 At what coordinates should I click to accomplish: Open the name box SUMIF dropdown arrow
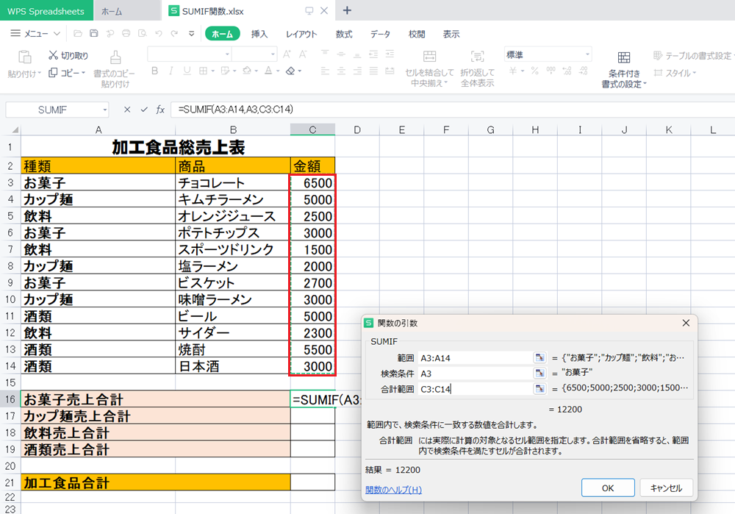coord(105,110)
